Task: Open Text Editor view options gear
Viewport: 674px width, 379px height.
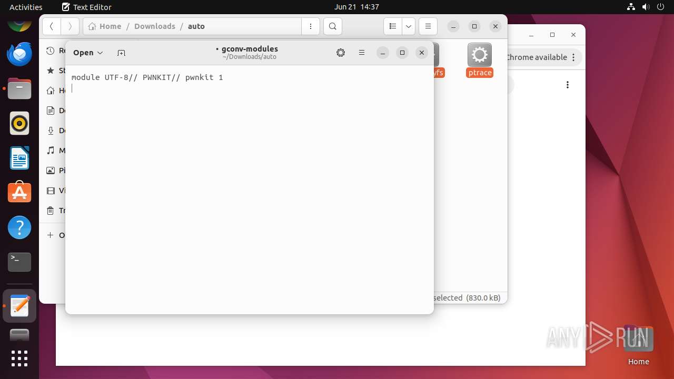Action: (341, 53)
